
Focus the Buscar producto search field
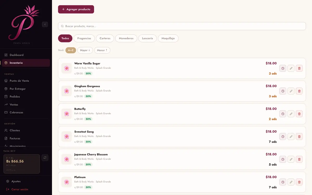182,26
